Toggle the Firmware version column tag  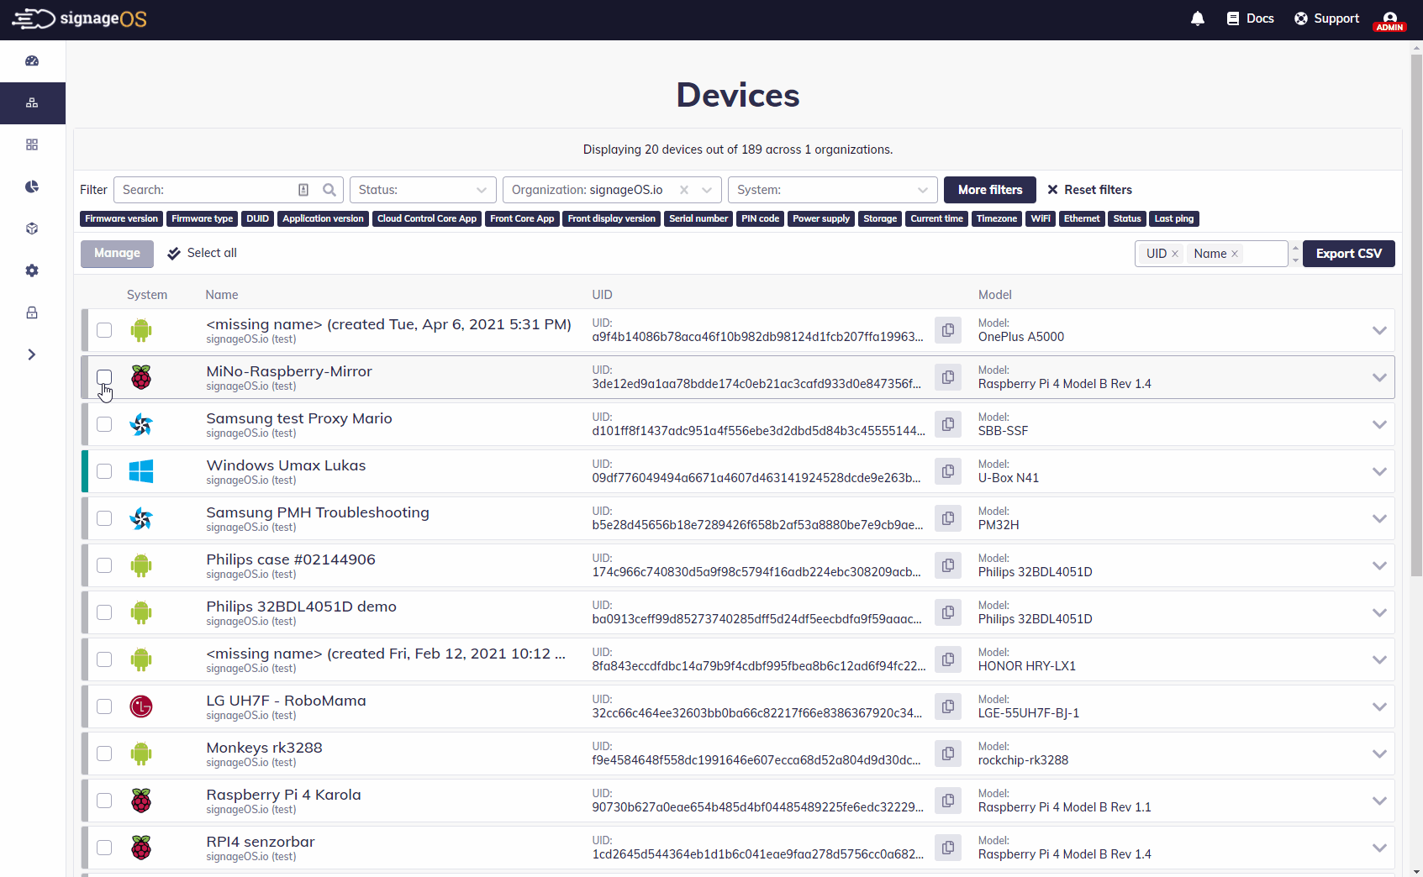(121, 218)
